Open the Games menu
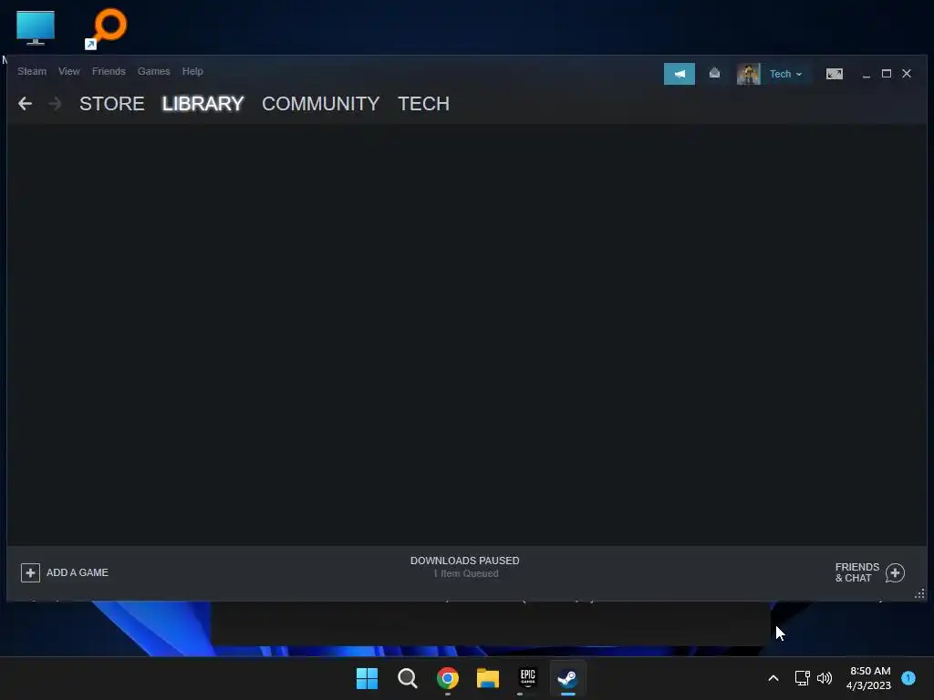This screenshot has height=700, width=934. (153, 71)
